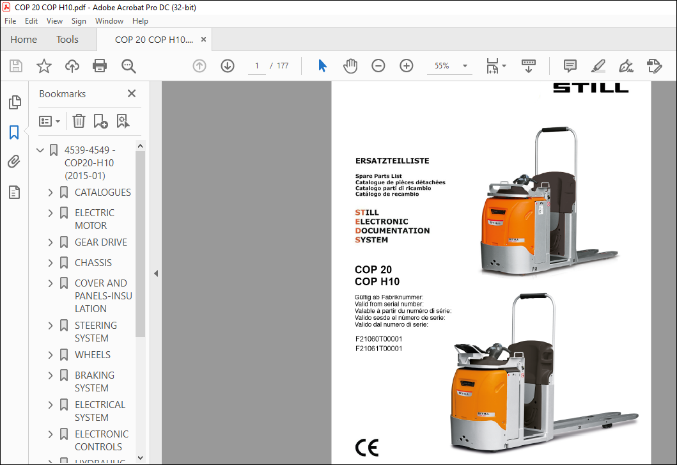Open the zoom level dropdown
Screen dimensions: 677x465
(465, 66)
